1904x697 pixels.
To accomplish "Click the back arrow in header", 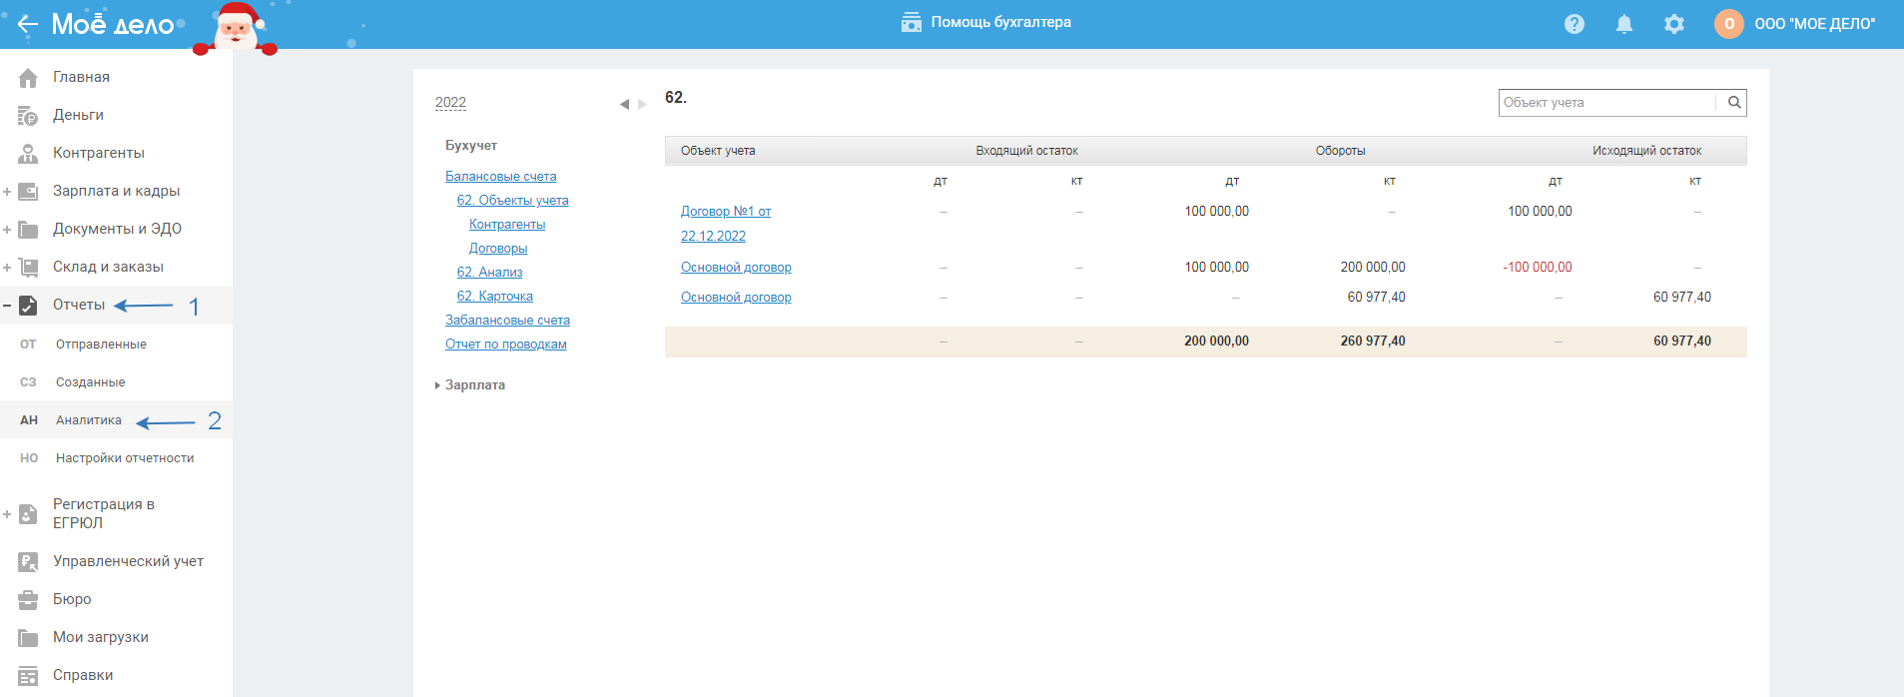I will [27, 24].
